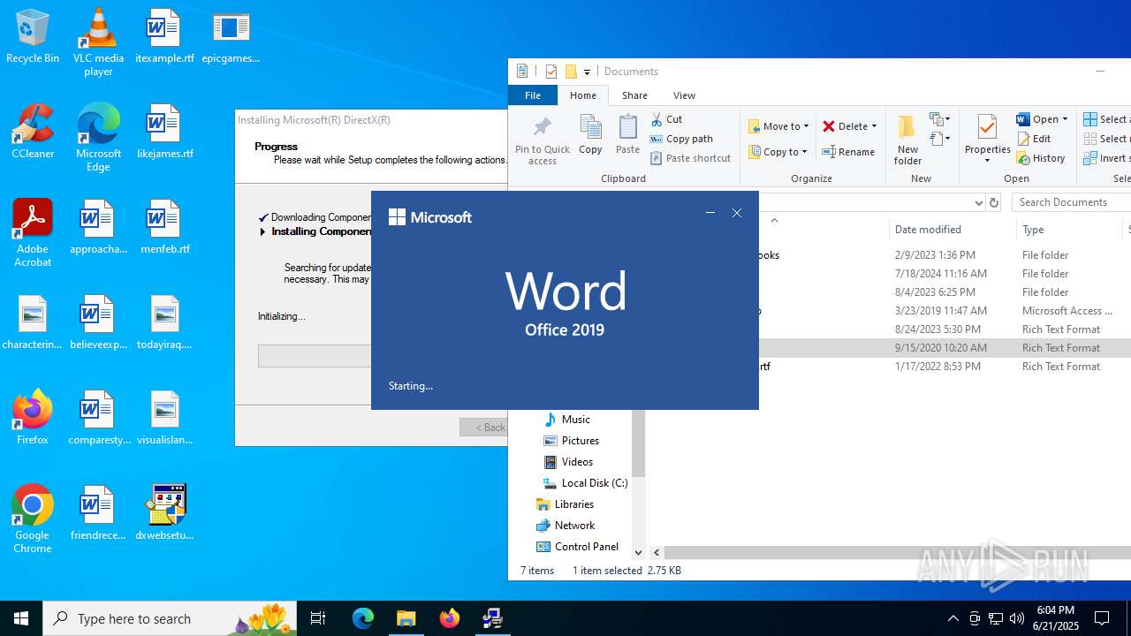Select the CCleaner desktop icon

[33, 132]
